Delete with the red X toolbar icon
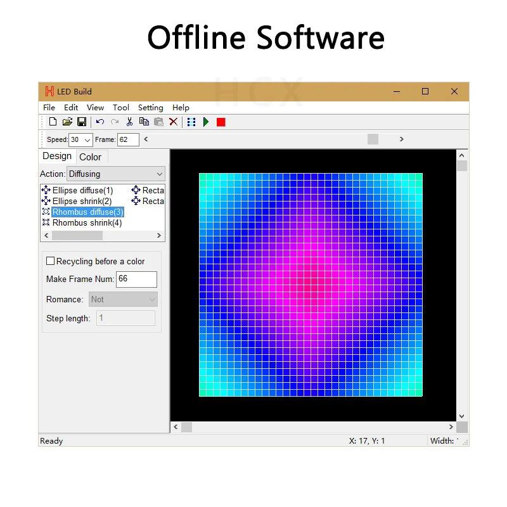 [174, 122]
